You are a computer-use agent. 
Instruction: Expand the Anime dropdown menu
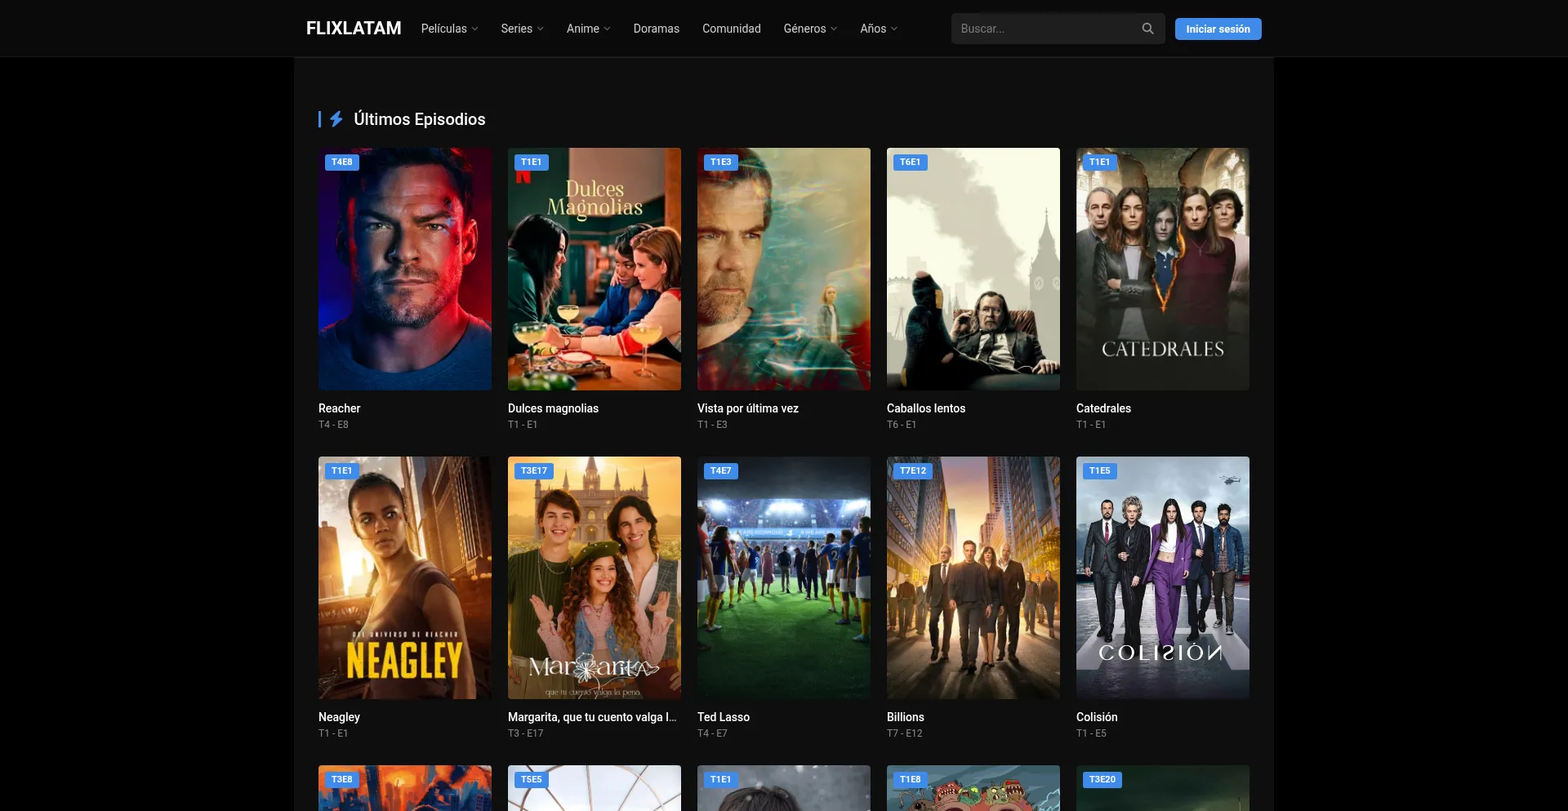tap(589, 29)
